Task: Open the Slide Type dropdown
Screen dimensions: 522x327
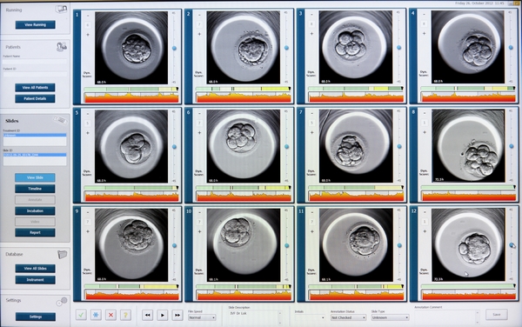Action: (x=390, y=317)
